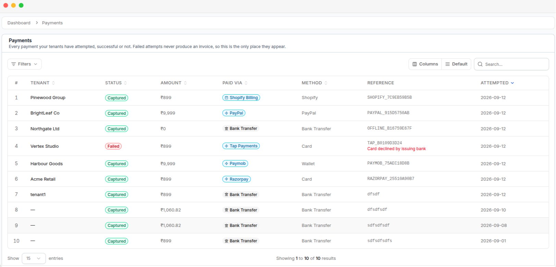Go to Dashboard breadcrumb
556x267 pixels.
click(x=19, y=23)
